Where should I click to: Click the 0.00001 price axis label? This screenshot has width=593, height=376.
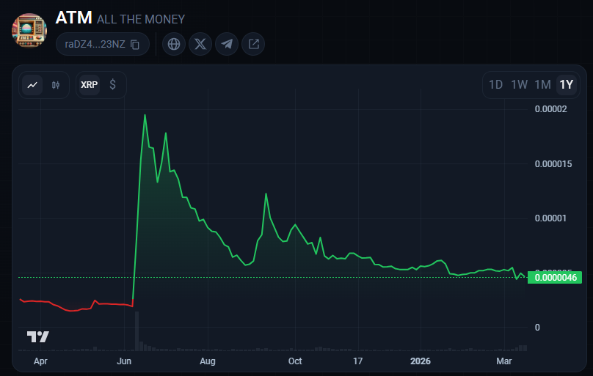click(x=550, y=218)
